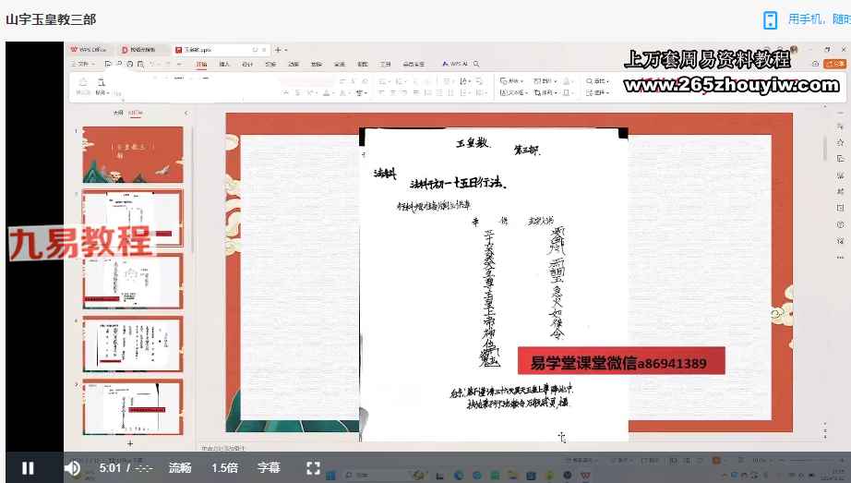Open the 用手机 mobile viewing link
The image size is (851, 483).
[x=818, y=19]
